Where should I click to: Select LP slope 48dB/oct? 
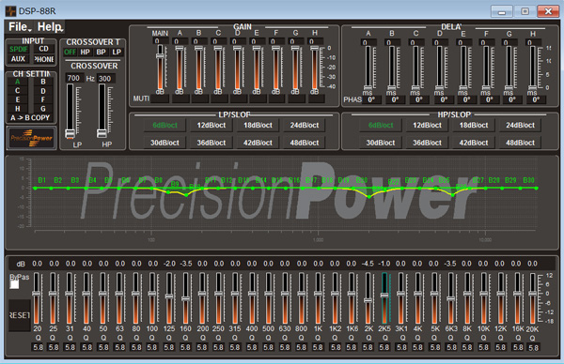(x=305, y=143)
